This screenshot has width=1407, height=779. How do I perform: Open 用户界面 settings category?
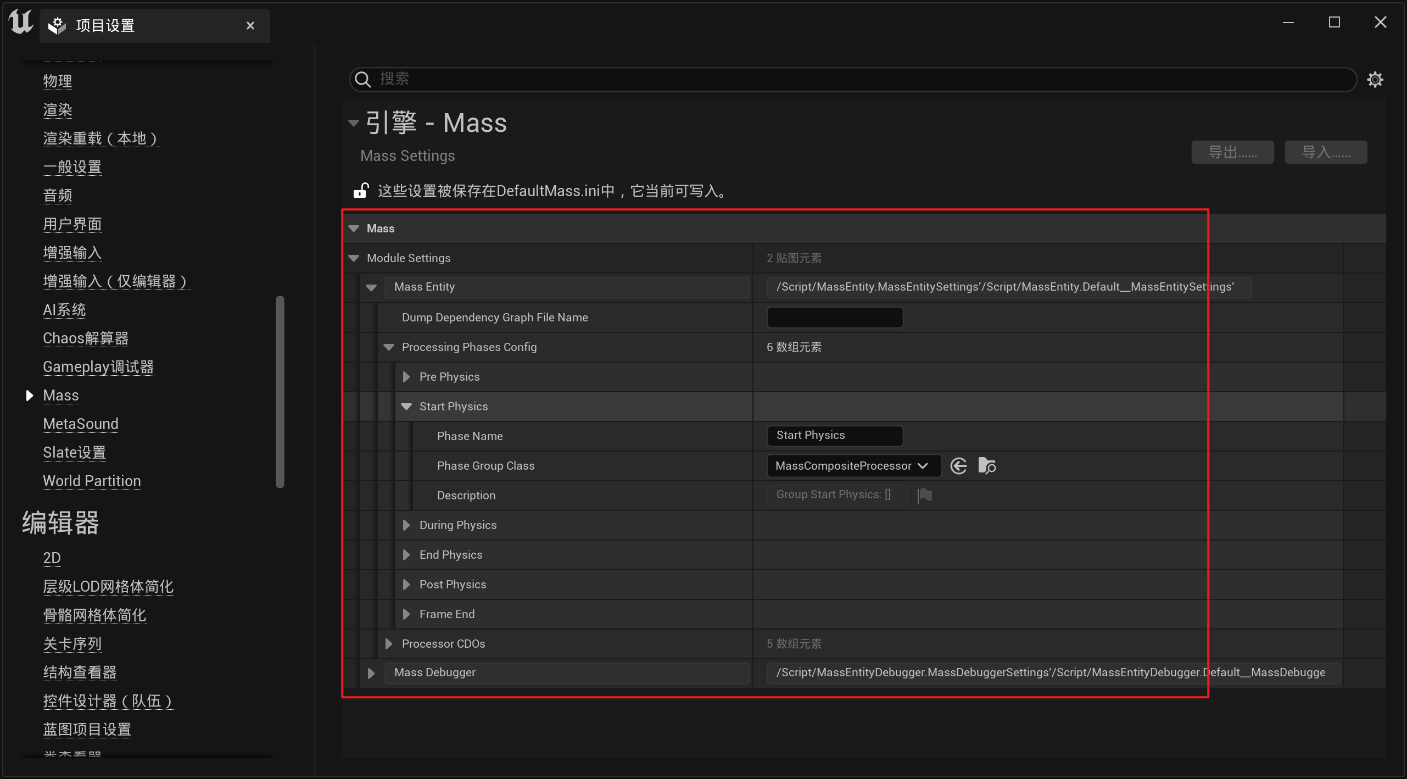[x=72, y=224]
